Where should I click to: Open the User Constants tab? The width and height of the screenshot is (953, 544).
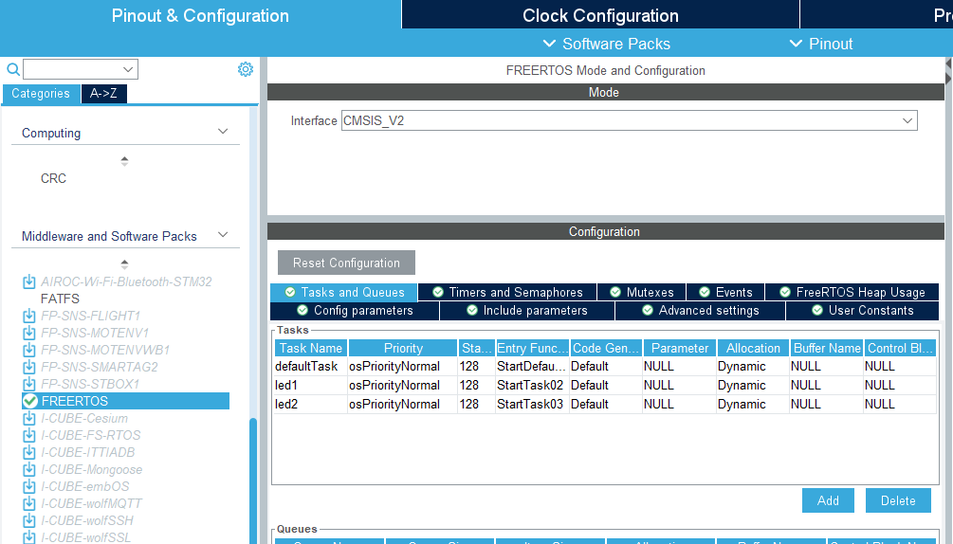862,310
